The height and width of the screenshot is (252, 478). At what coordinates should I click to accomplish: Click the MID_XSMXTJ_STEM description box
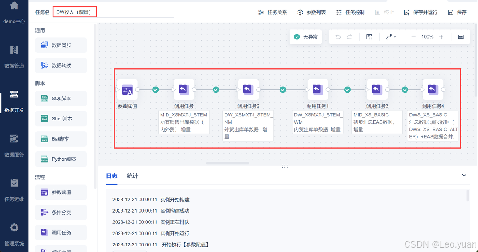pos(184,122)
